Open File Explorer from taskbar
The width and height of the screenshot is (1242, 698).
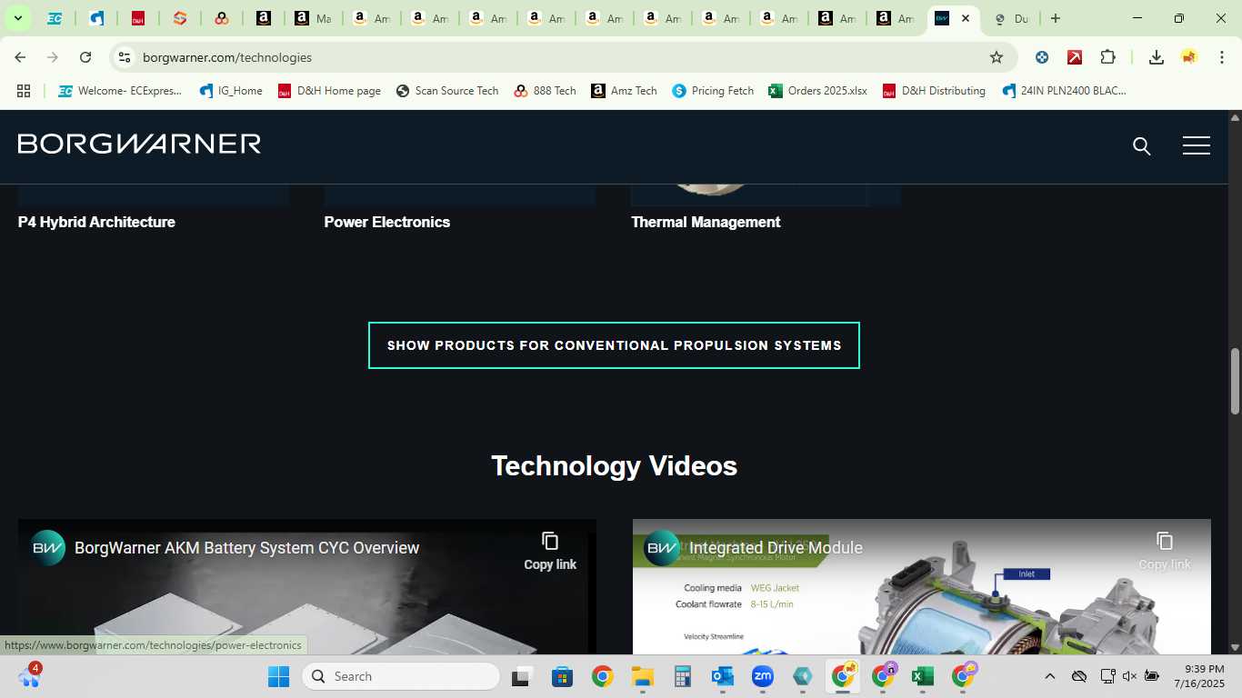(643, 676)
